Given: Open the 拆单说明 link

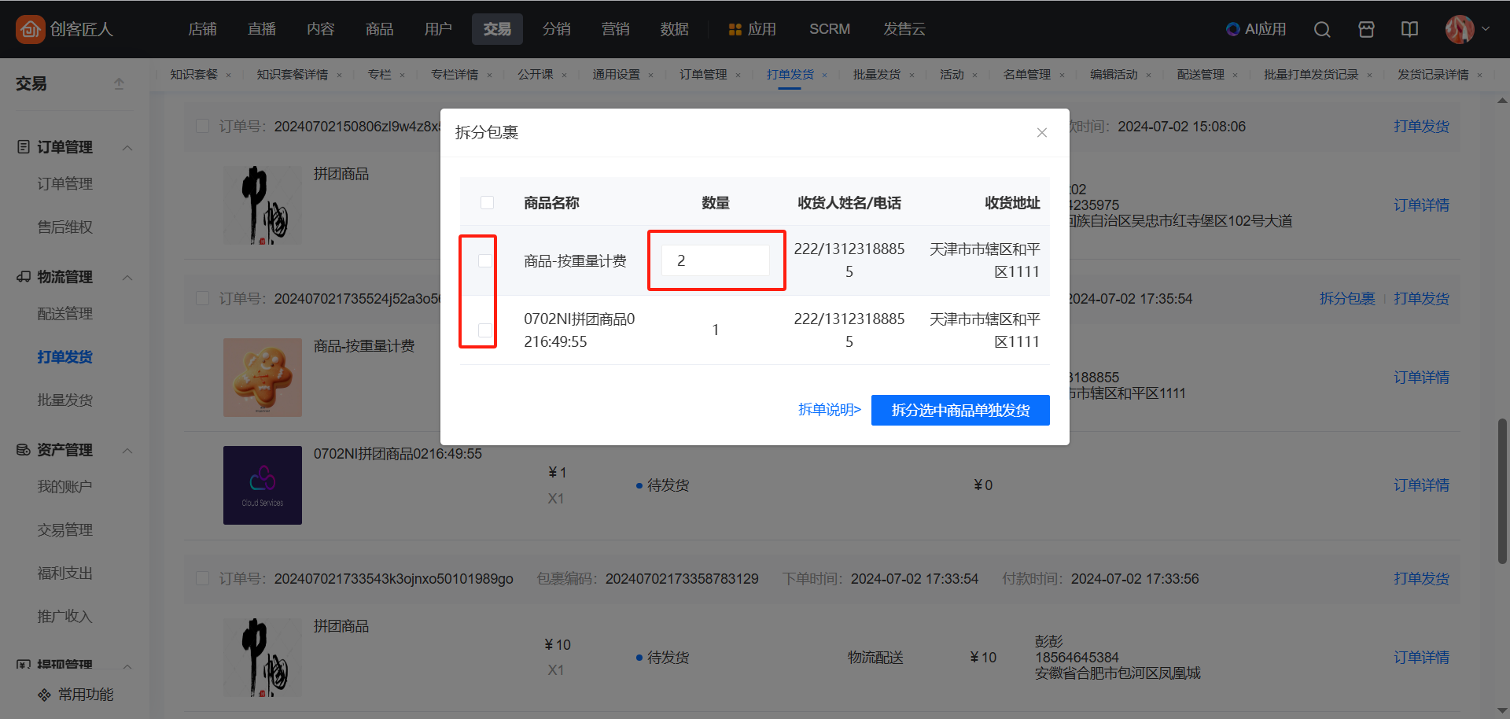Looking at the screenshot, I should [829, 410].
